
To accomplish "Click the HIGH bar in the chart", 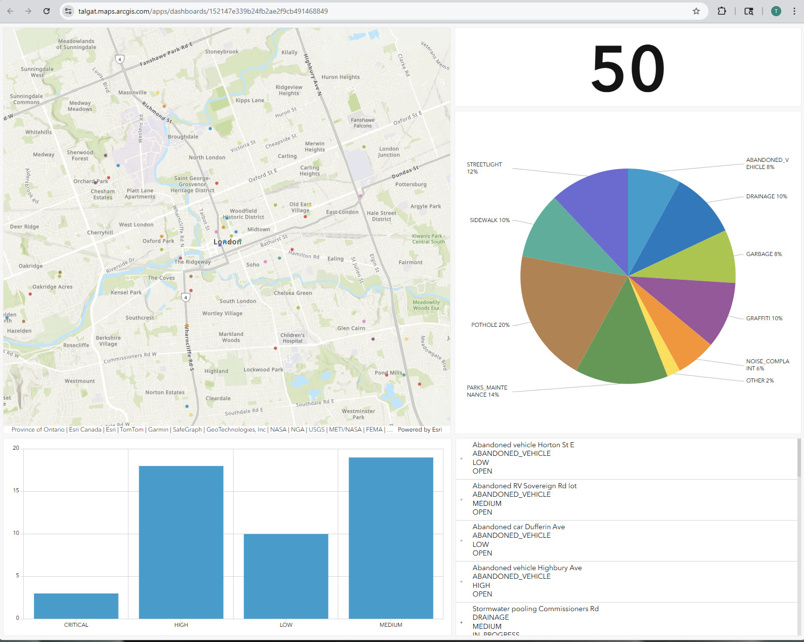I will pyautogui.click(x=181, y=542).
